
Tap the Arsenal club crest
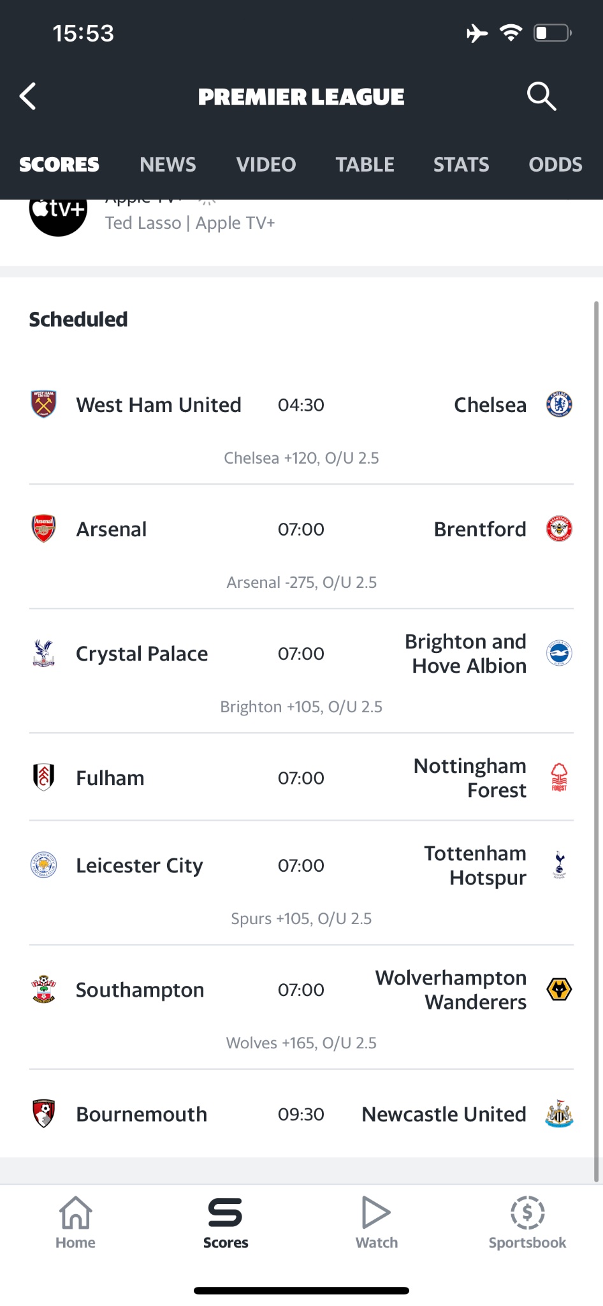pyautogui.click(x=44, y=529)
